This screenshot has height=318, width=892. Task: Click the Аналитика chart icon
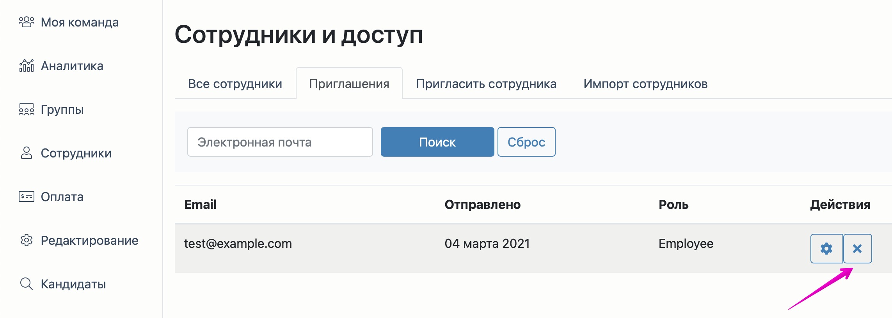[x=27, y=65]
